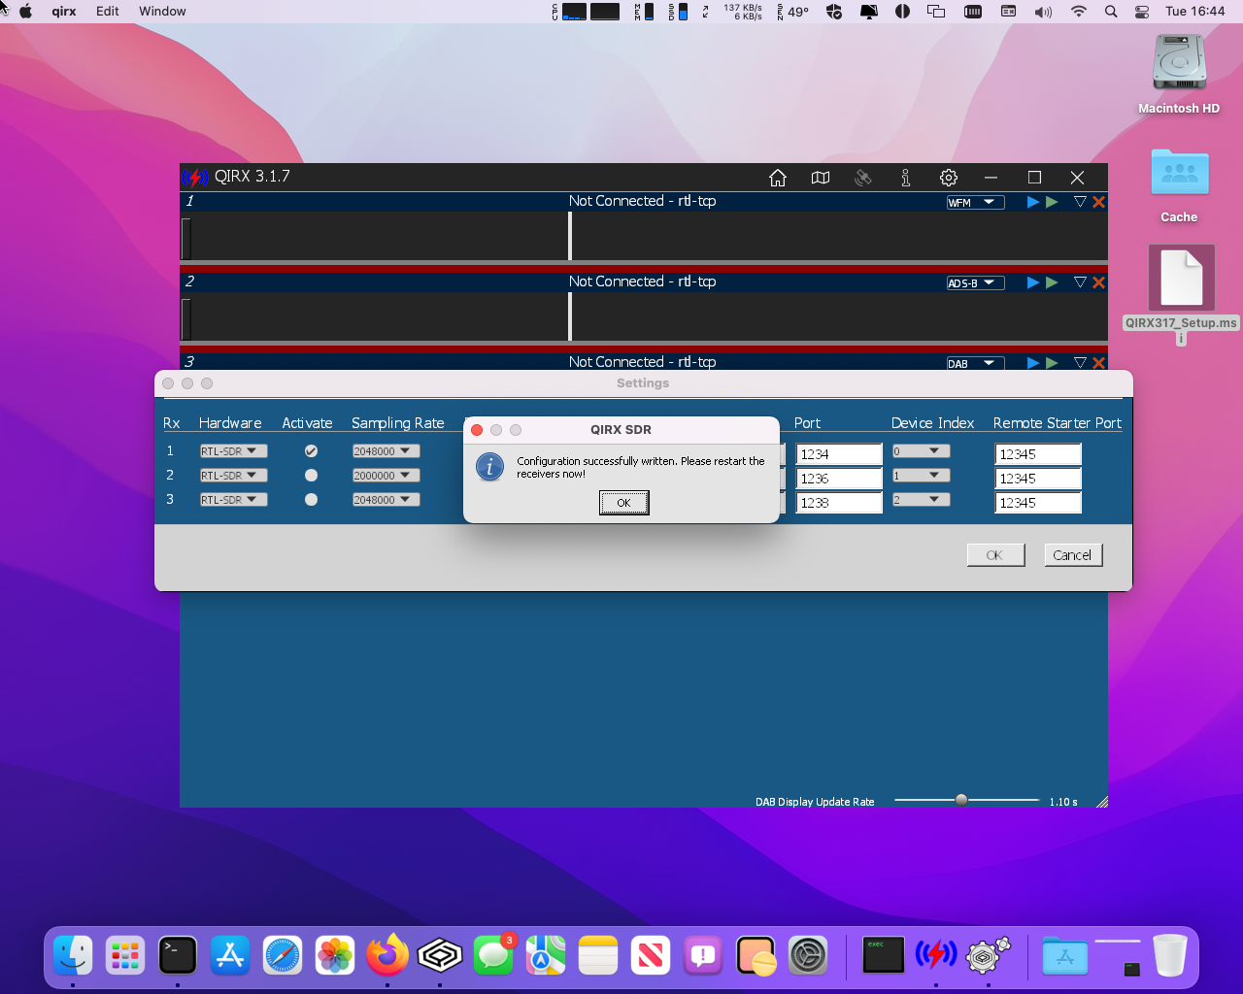Click the QIRX app icon in dock

(x=936, y=956)
